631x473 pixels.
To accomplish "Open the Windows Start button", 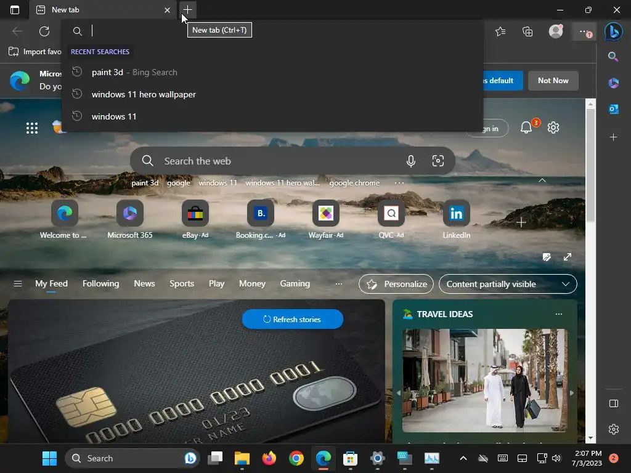I will [49, 458].
